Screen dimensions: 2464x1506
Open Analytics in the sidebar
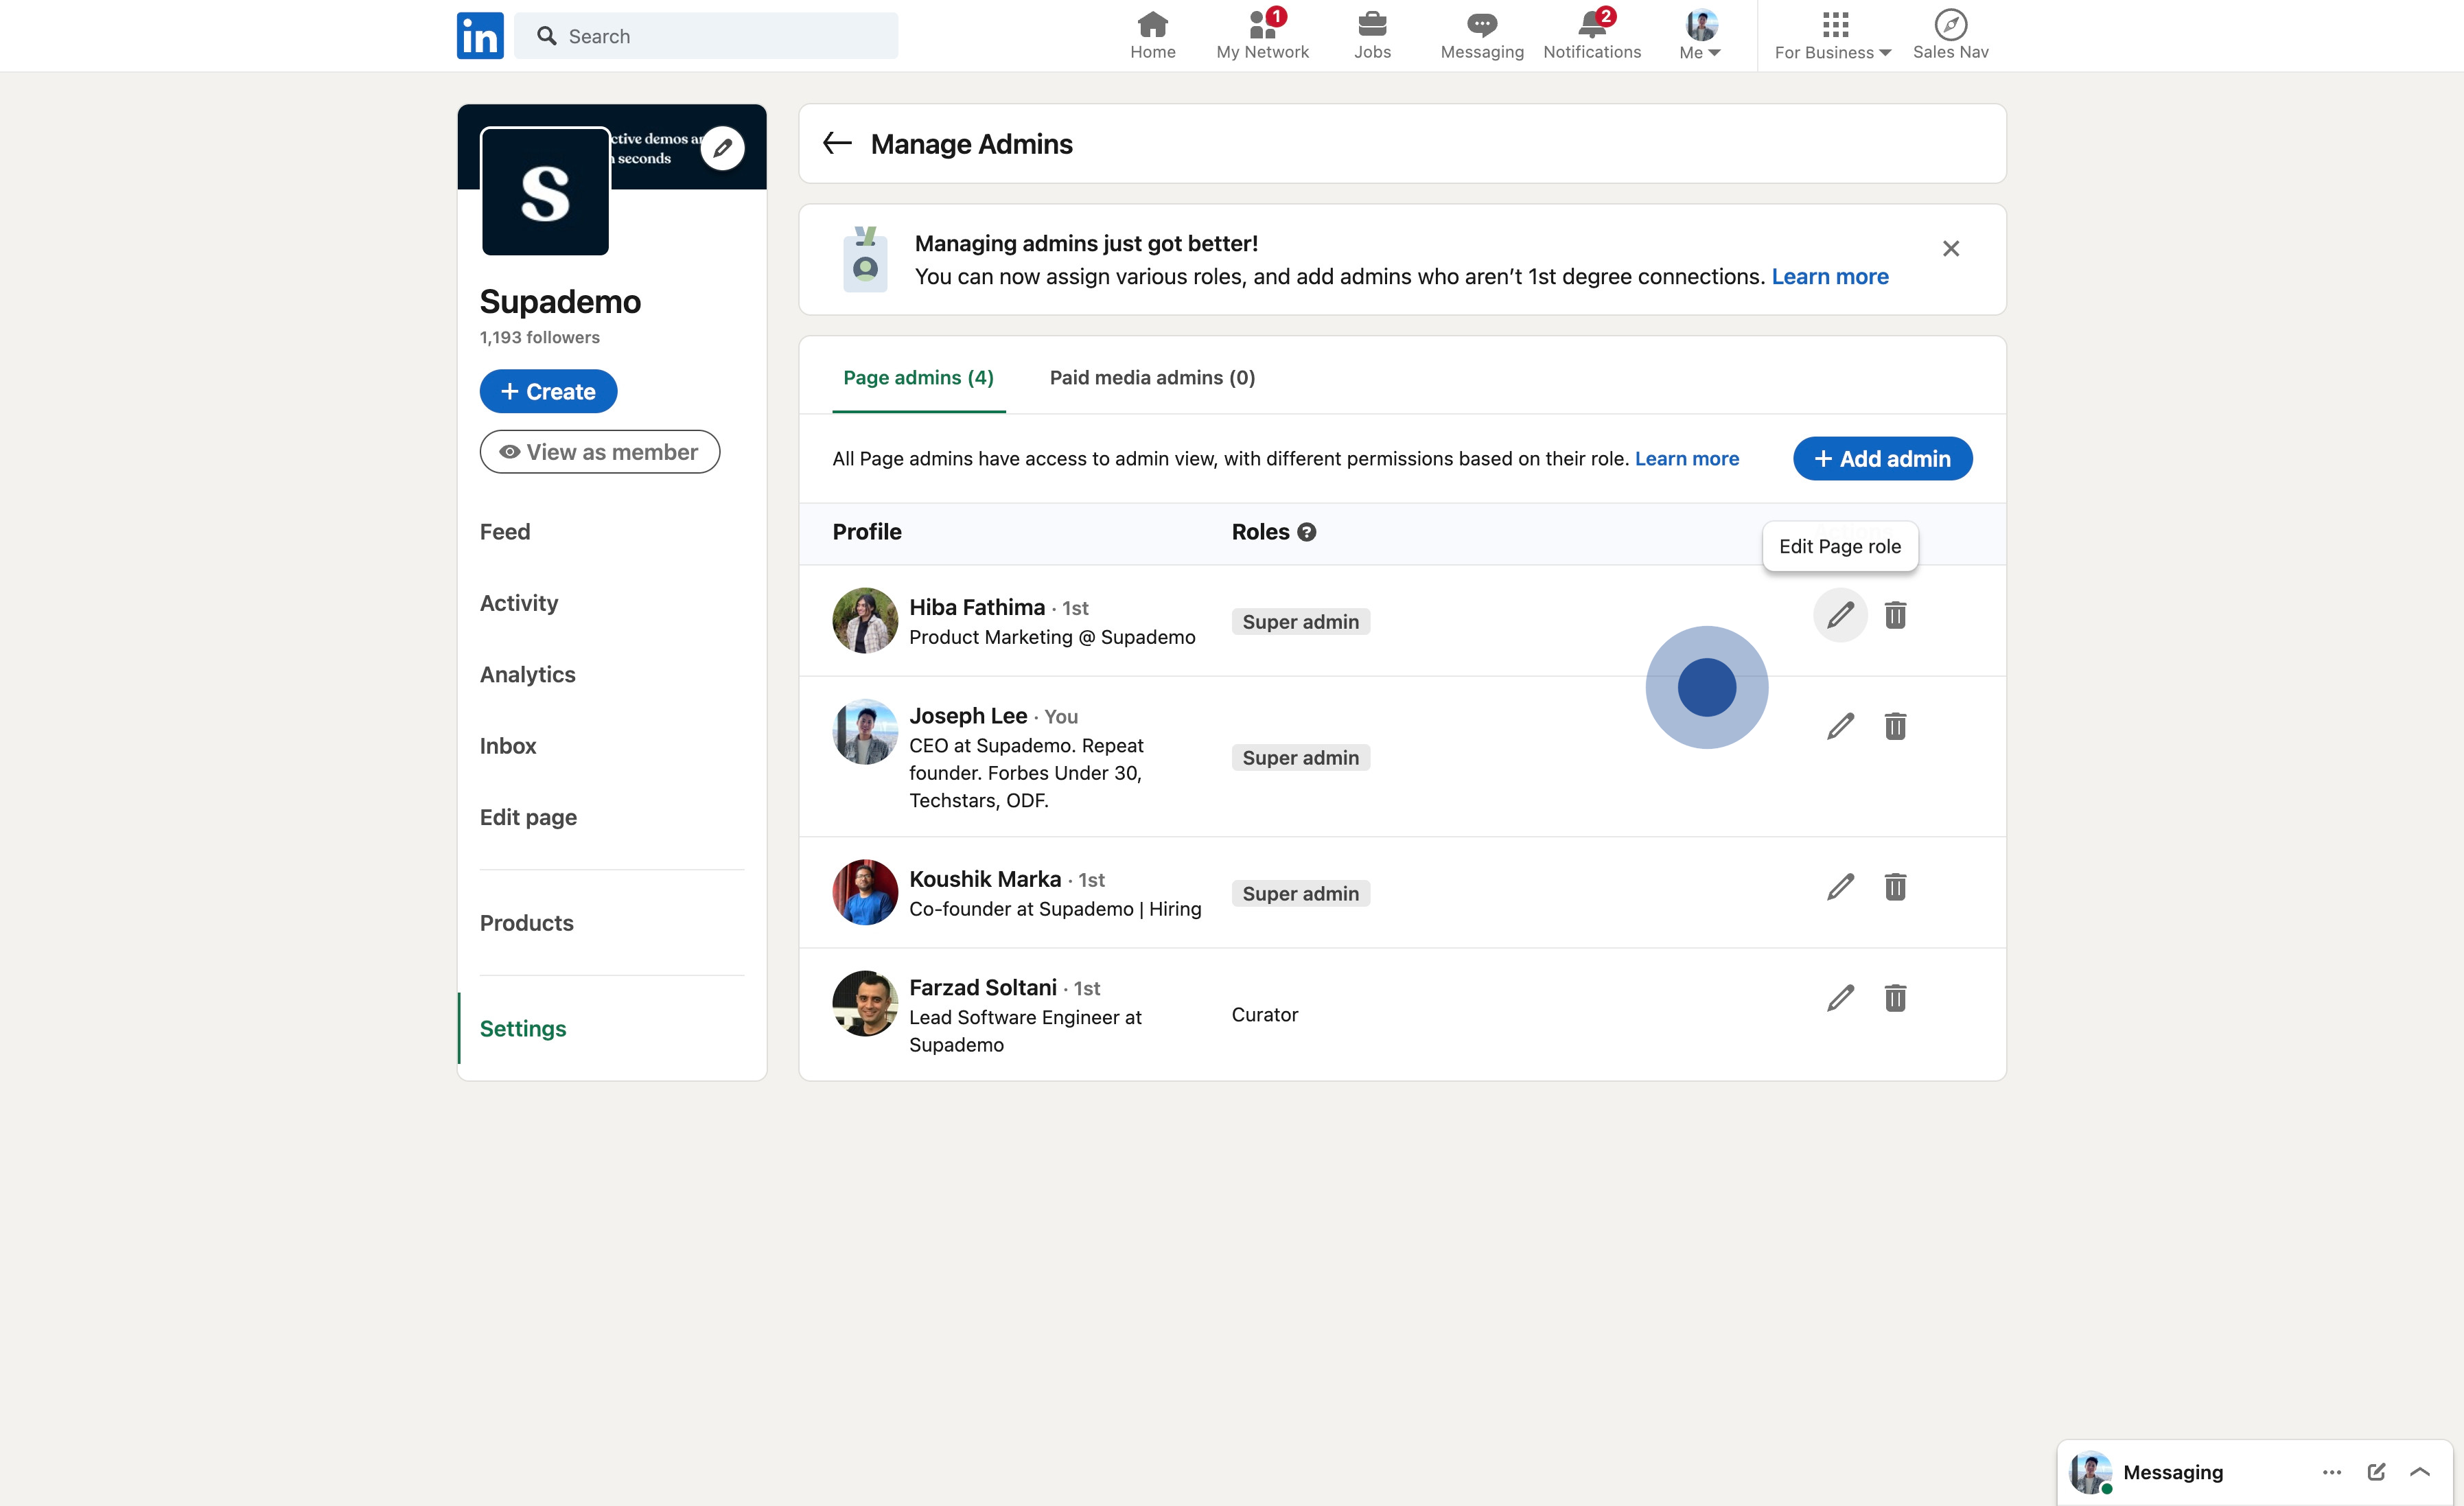[x=528, y=675]
